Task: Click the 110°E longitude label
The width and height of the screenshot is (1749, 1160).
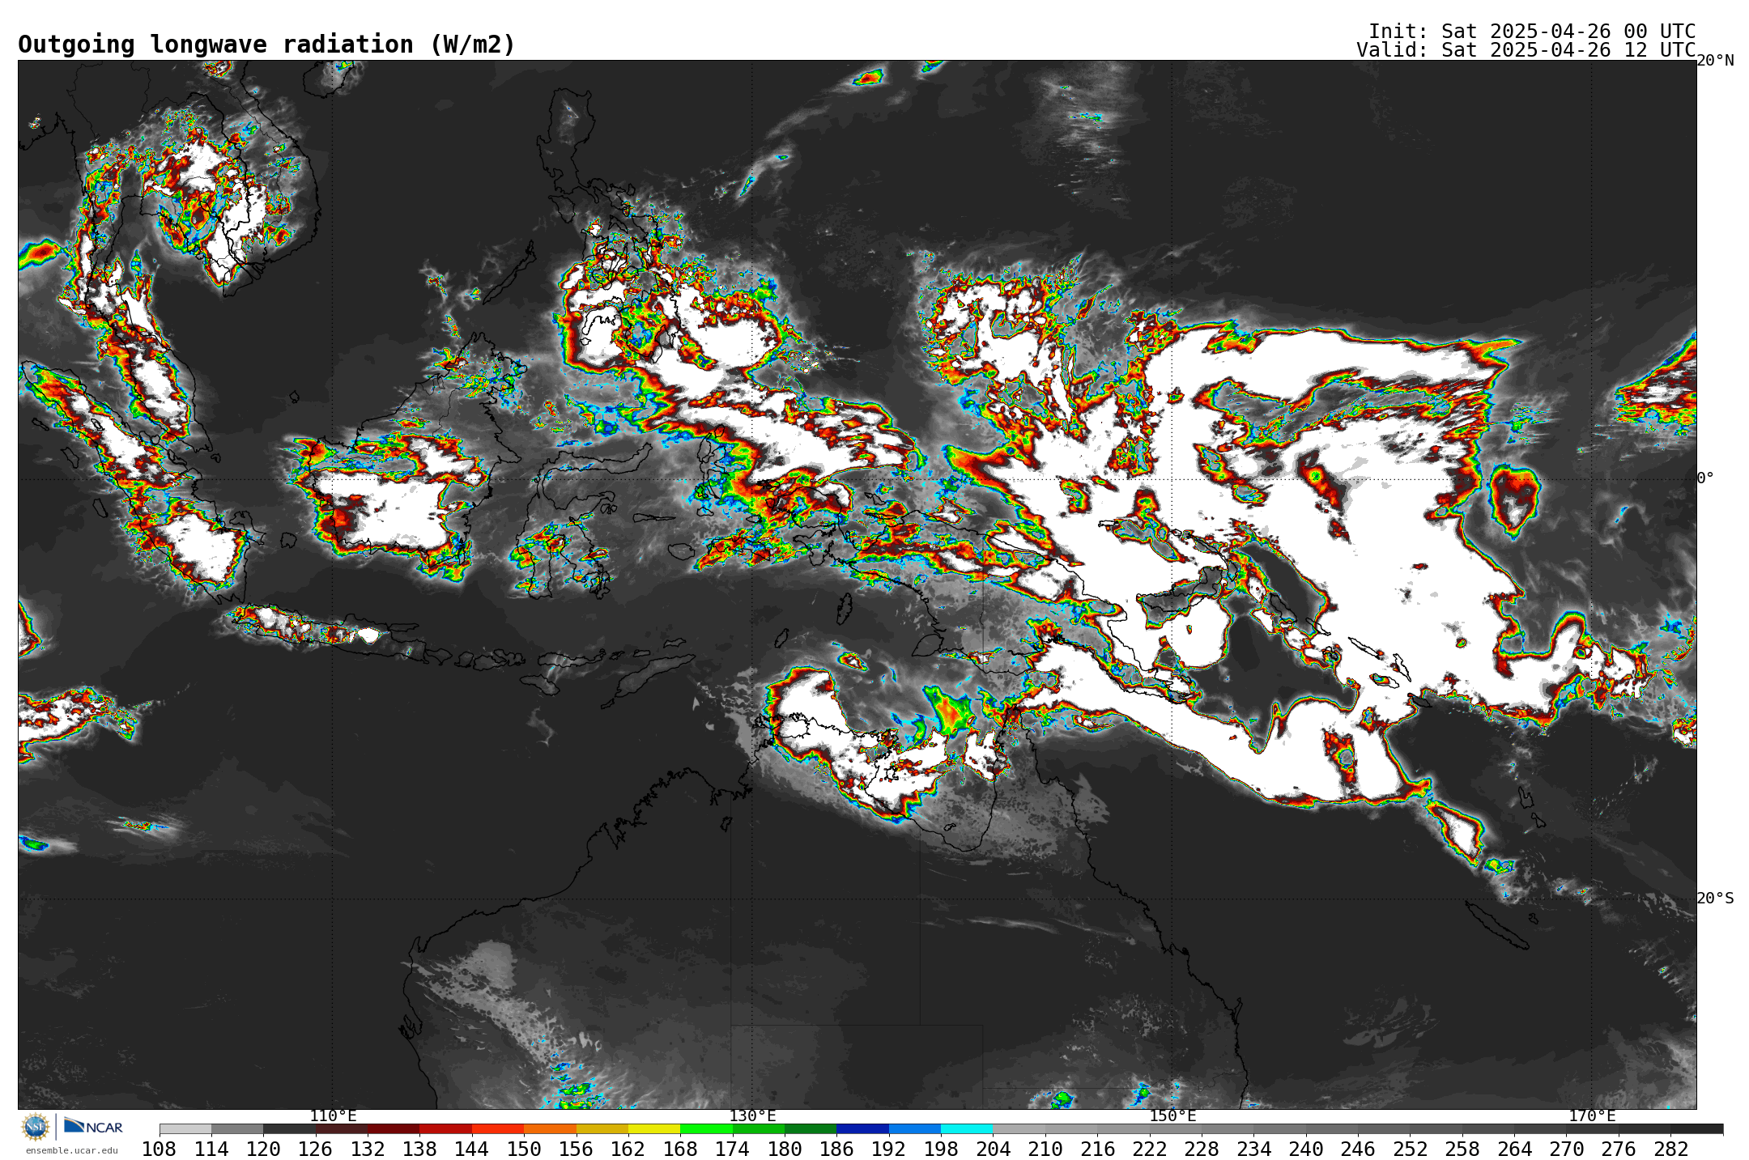Action: pyautogui.click(x=333, y=1115)
